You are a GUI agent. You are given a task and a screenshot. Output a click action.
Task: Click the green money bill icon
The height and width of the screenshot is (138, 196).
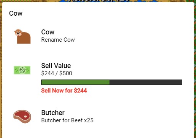(22, 70)
